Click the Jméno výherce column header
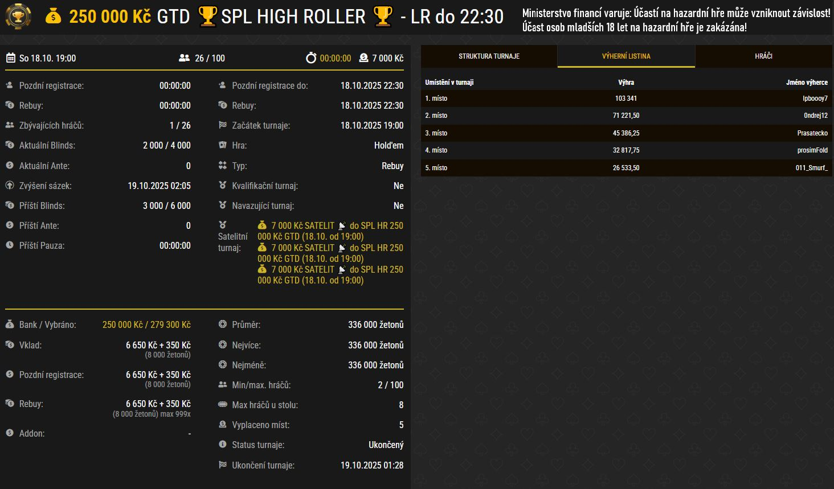Image resolution: width=834 pixels, height=489 pixels. point(807,83)
